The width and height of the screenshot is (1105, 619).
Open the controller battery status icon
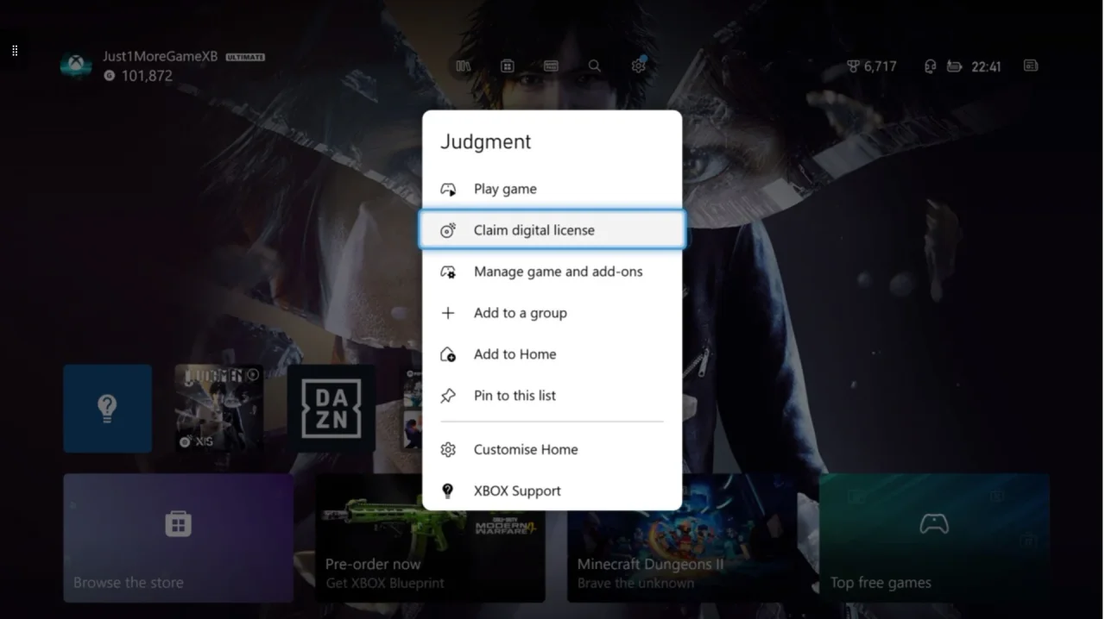point(954,66)
